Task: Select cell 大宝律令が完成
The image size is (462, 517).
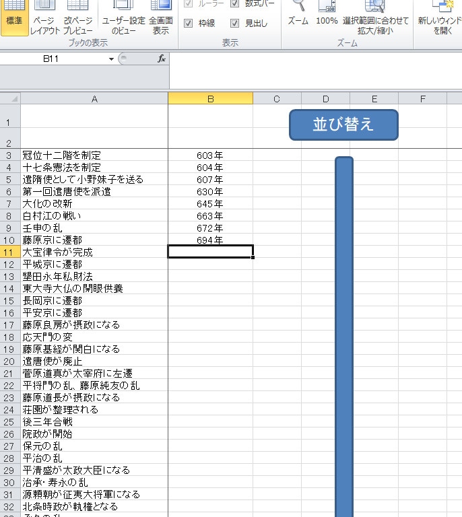Action: tap(94, 252)
